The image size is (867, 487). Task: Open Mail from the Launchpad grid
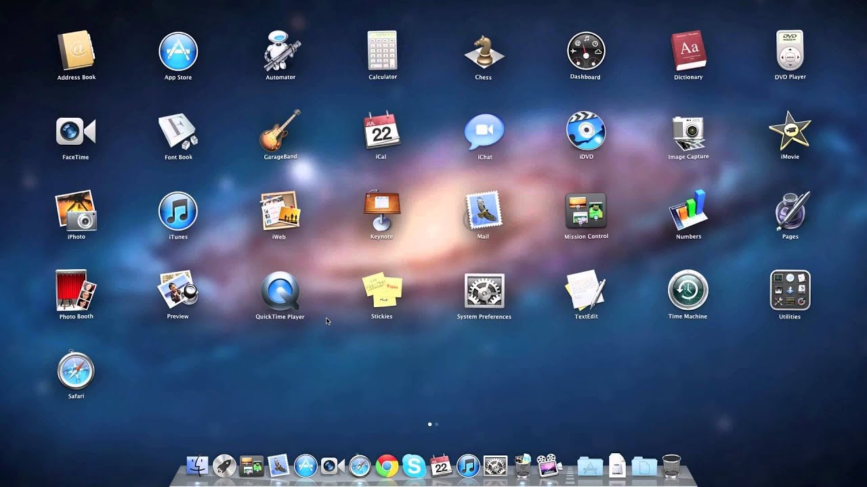pyautogui.click(x=484, y=211)
